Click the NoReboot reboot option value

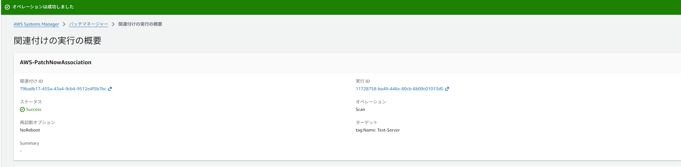(30, 130)
